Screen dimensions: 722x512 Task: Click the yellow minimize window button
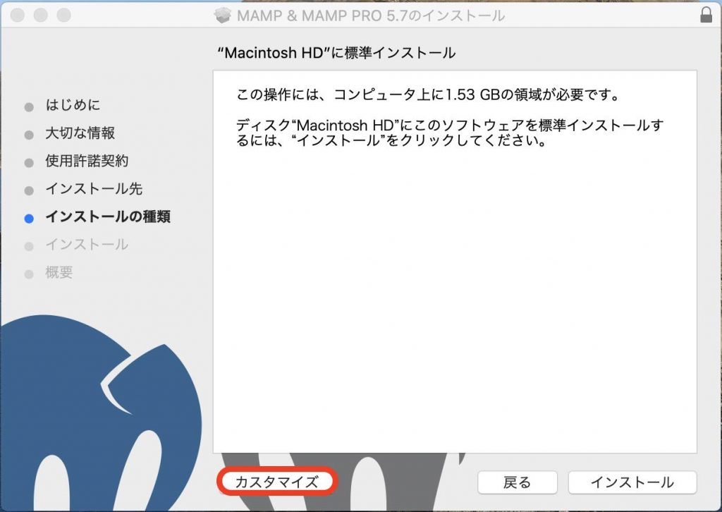(40, 15)
